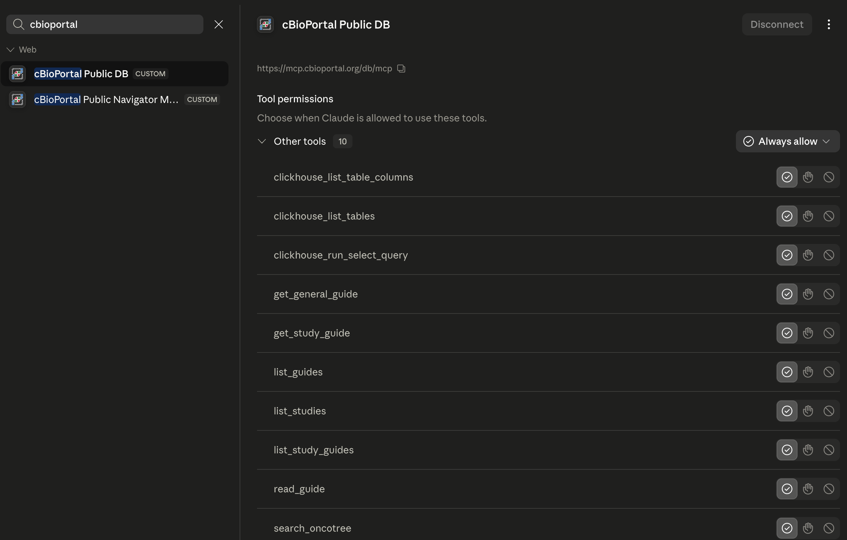Always allow get_general_guide
The width and height of the screenshot is (847, 540).
787,294
